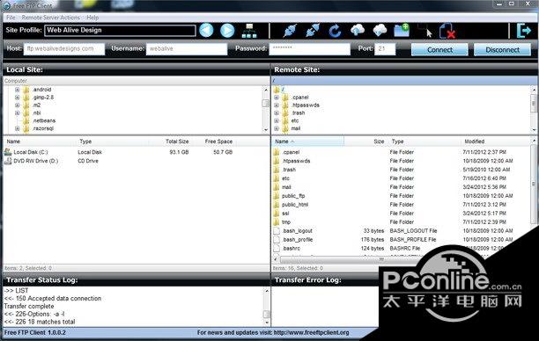Open the site manager network icon
Viewport: 539px width, 341px height.
(x=249, y=31)
